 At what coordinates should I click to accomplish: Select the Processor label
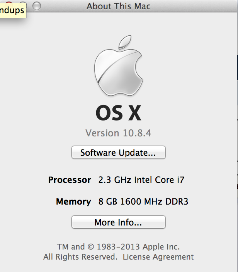[x=70, y=180]
